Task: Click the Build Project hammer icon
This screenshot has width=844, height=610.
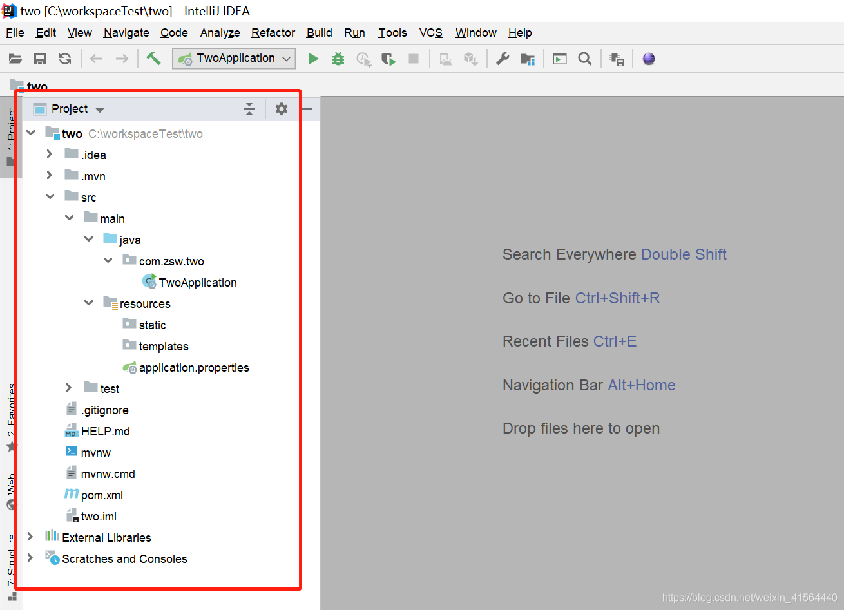Action: point(153,58)
